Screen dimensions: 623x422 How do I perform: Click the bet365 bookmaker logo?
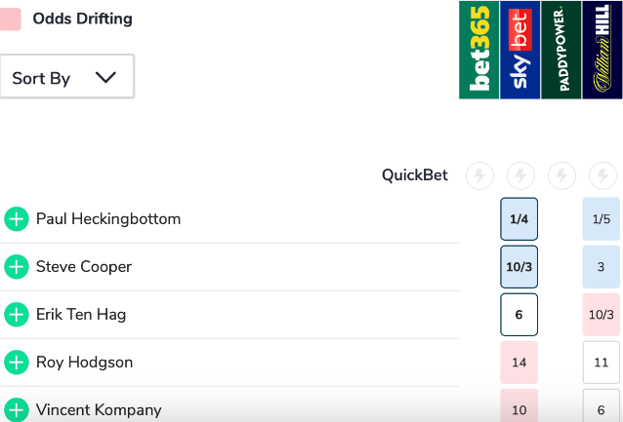(x=479, y=50)
